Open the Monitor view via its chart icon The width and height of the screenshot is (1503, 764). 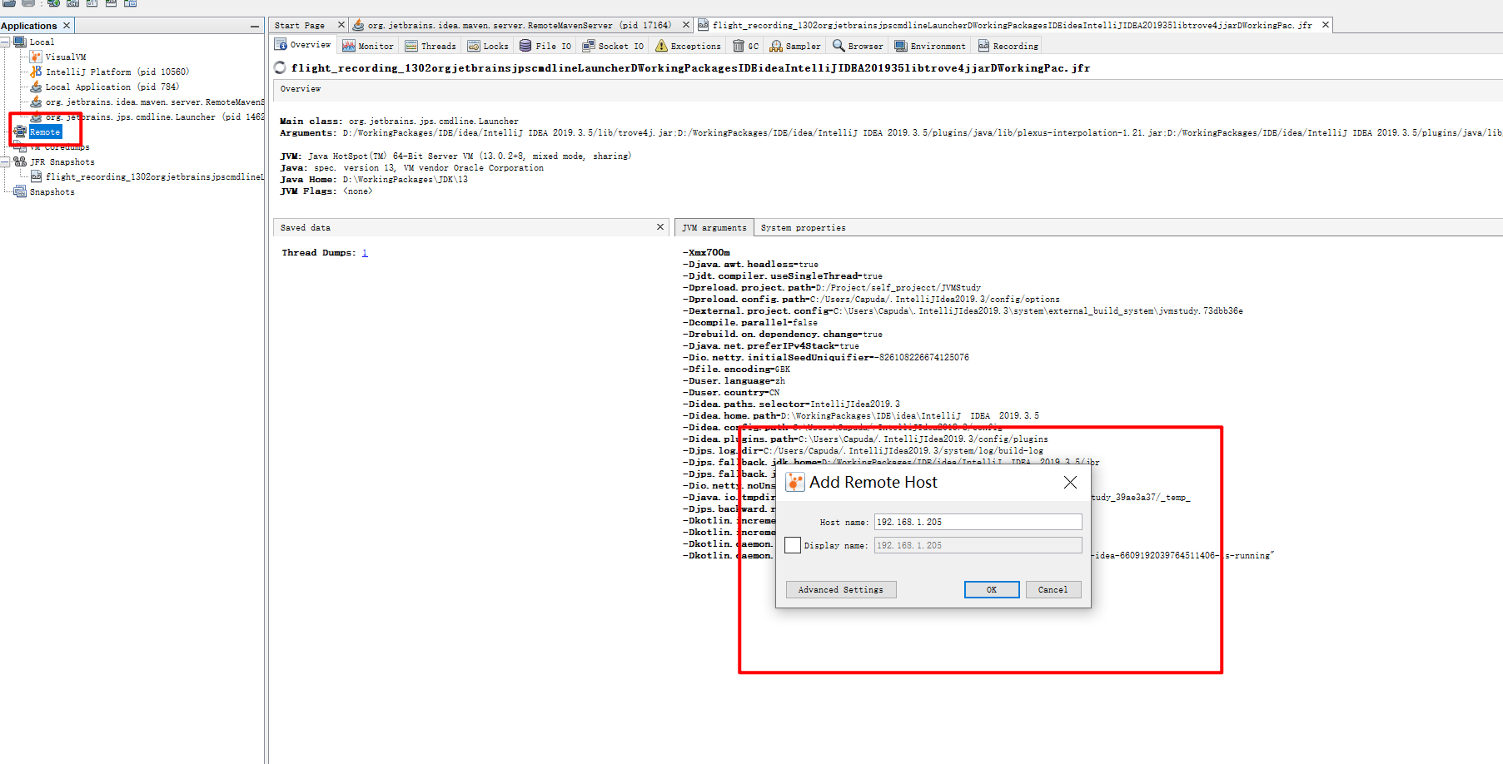coord(349,46)
